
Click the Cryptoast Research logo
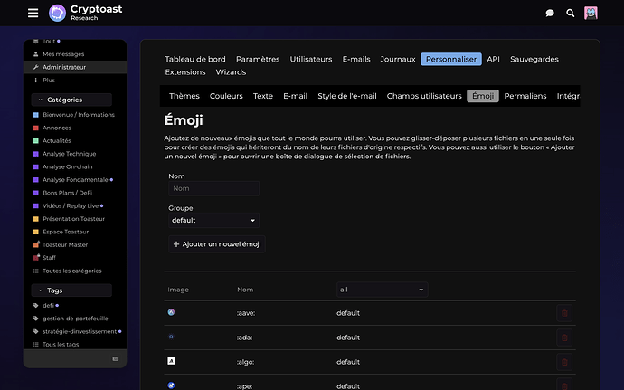coord(86,13)
